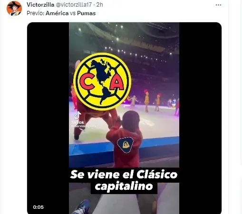Click the TikTok logo watermark
Image resolution: width=242 pixels, height=214 pixels.
point(77,115)
